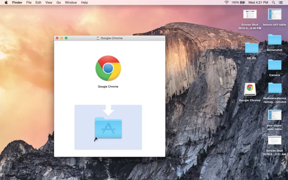The height and width of the screenshot is (180, 288).
Task: Click the Wi-Fi status icon
Action: pyautogui.click(x=227, y=3)
